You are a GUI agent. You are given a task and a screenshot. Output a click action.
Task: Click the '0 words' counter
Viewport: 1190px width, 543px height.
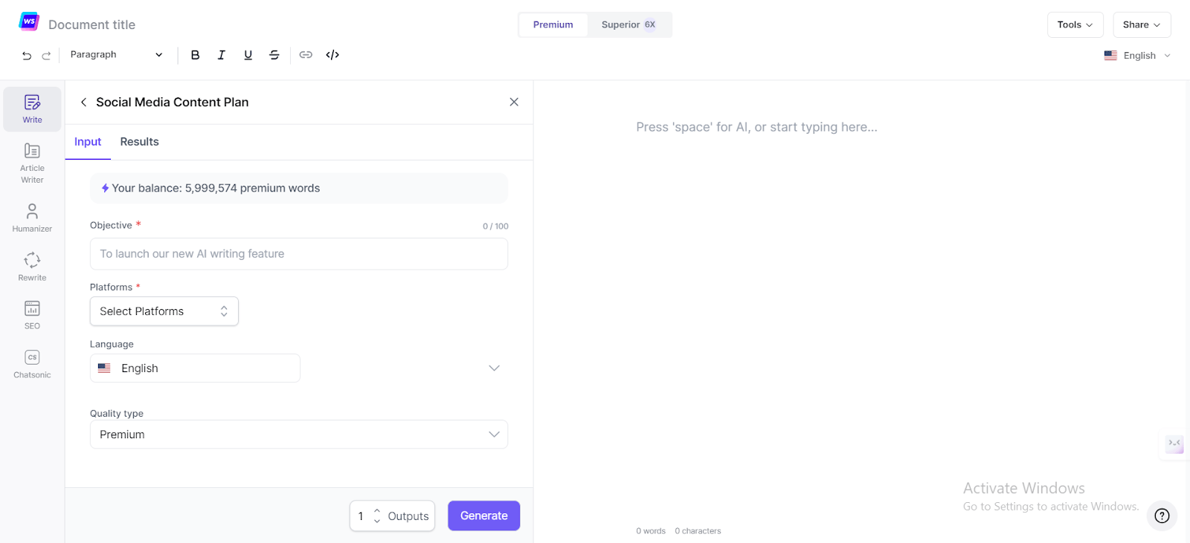click(651, 531)
